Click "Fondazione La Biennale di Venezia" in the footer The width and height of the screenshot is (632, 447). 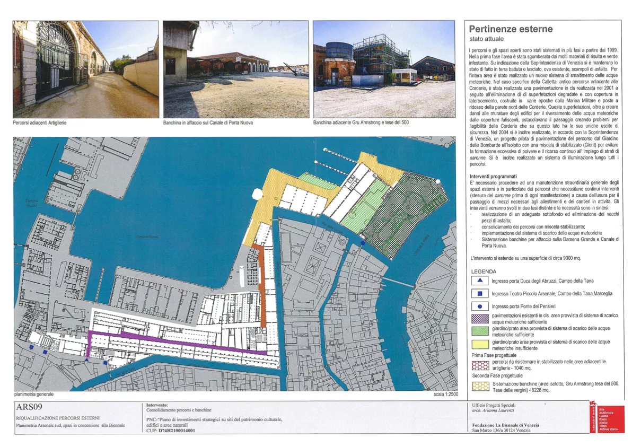[505, 425]
